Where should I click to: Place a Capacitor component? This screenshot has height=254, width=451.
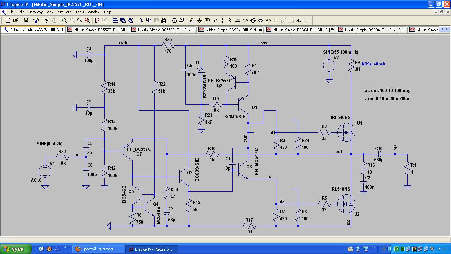tap(223, 21)
